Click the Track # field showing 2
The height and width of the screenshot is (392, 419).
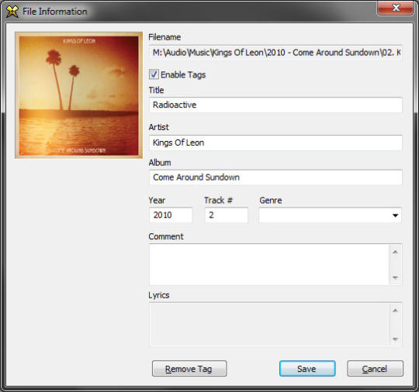227,215
